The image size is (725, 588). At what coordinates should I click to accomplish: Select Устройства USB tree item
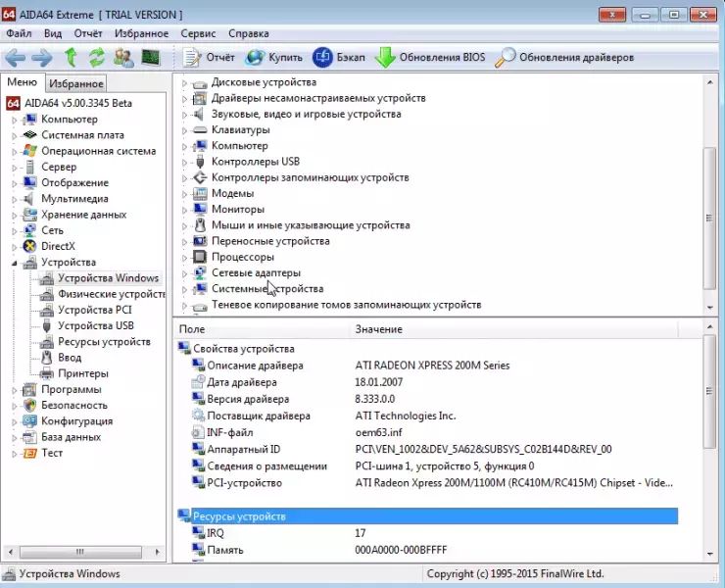coord(96,325)
